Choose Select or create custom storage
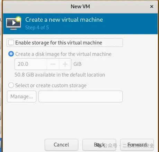Viewport: 159px width, 152px height. [11, 85]
